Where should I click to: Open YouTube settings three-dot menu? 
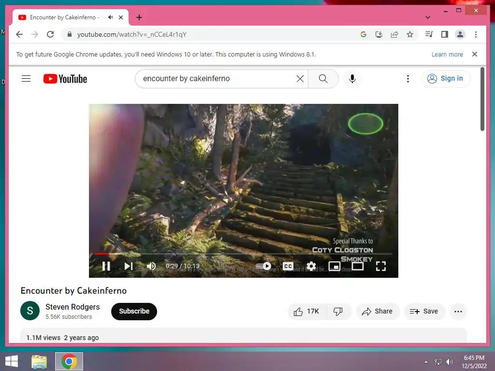(x=408, y=79)
